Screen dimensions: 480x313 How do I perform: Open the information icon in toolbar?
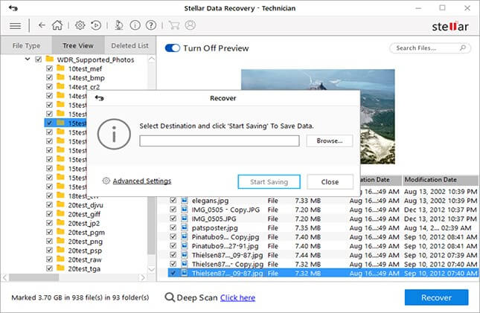(x=135, y=25)
